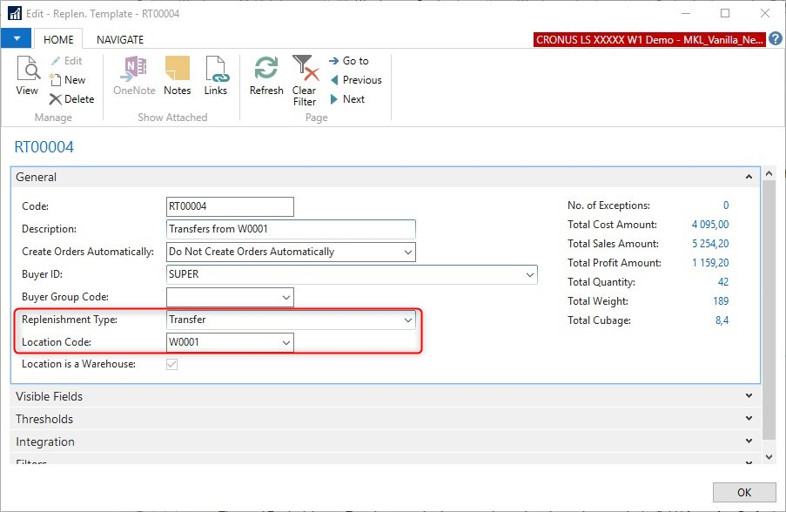Go to the Next record
Image resolution: width=786 pixels, height=512 pixels.
tap(346, 99)
